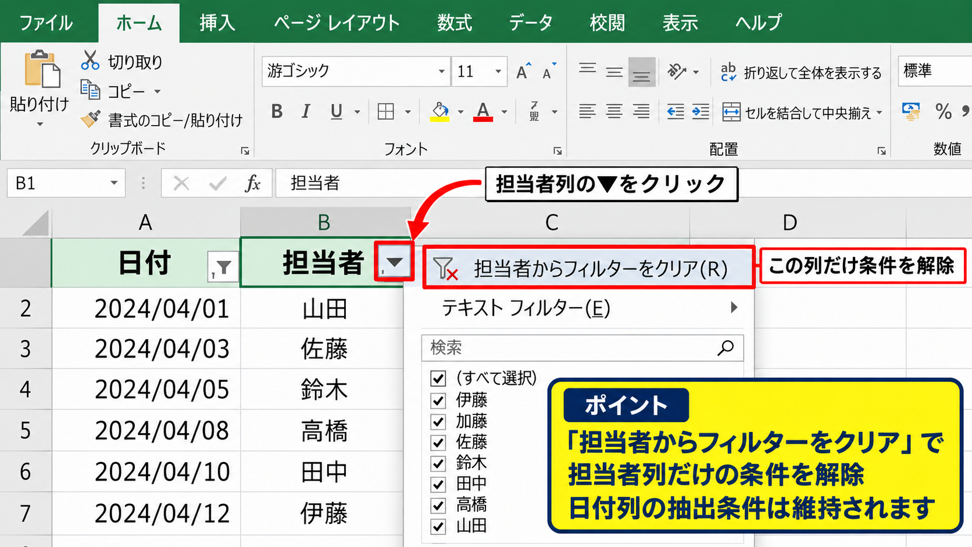Open the フォント group dialog launcher

(558, 151)
